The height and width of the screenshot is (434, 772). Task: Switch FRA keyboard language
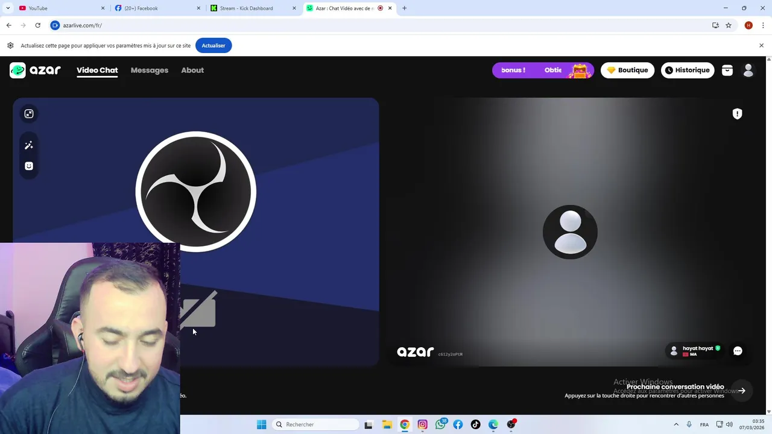pyautogui.click(x=704, y=425)
